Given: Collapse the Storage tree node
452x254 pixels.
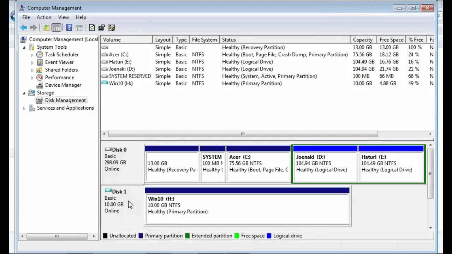Looking at the screenshot, I should coord(24,93).
